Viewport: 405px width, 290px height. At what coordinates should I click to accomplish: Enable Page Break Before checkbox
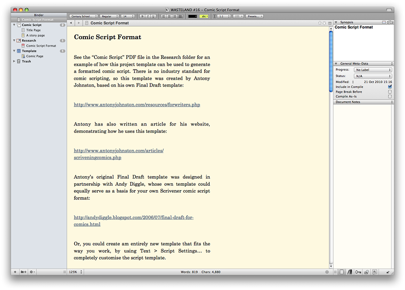coord(390,92)
